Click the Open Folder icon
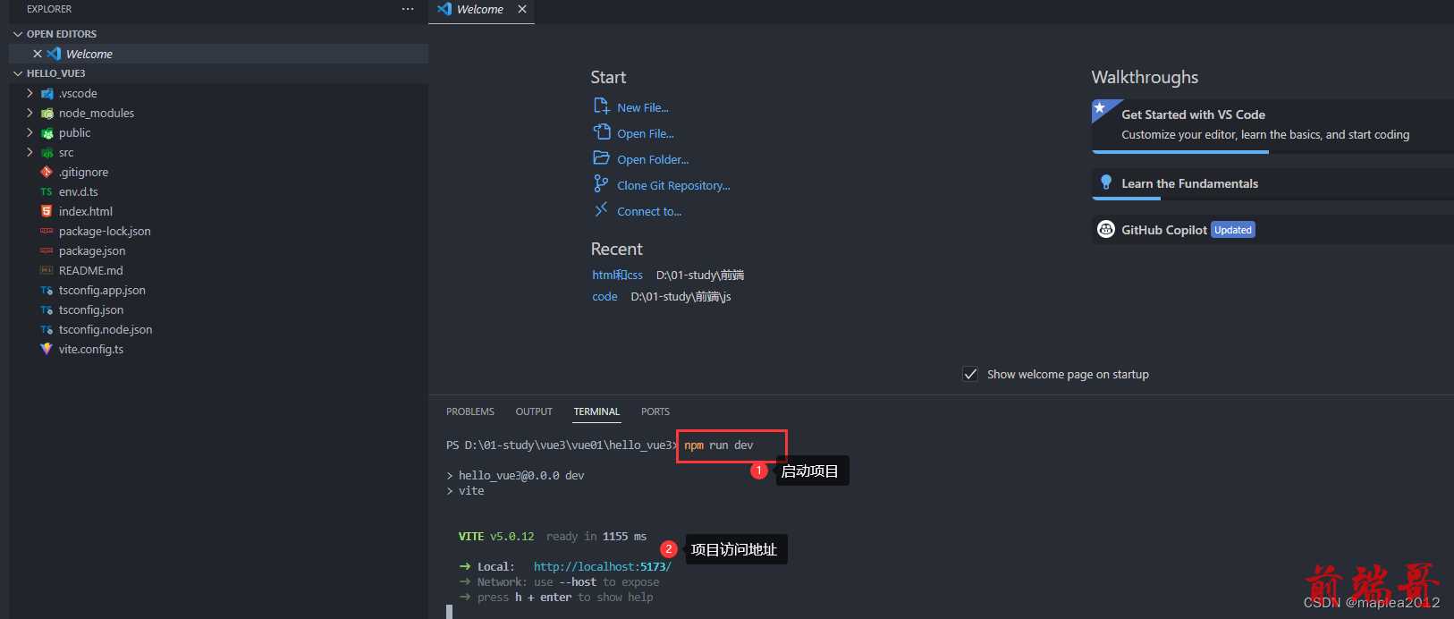 [602, 158]
